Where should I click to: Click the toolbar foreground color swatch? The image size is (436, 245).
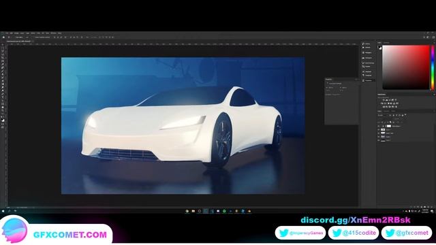[3, 119]
